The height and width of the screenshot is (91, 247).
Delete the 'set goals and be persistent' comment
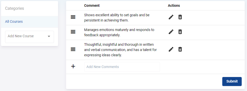pos(180,17)
